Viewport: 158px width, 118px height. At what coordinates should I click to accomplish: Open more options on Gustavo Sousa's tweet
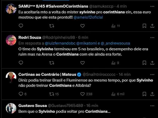point(152,105)
